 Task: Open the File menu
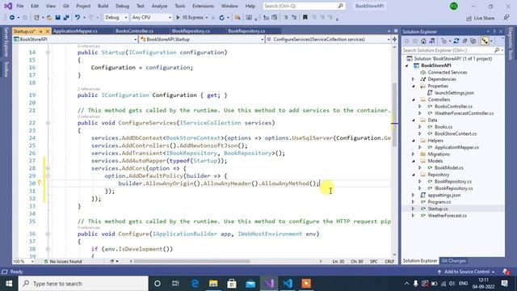pyautogui.click(x=20, y=6)
